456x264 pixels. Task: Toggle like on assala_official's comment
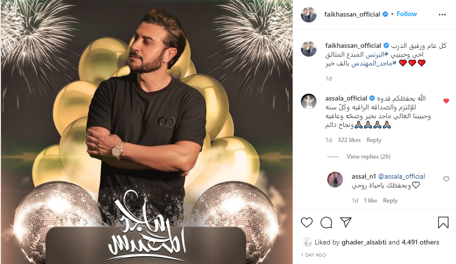tap(446, 101)
